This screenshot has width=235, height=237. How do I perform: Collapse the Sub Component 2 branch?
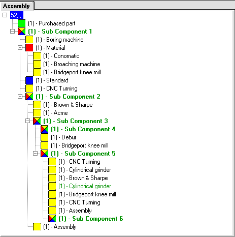coord(20,97)
